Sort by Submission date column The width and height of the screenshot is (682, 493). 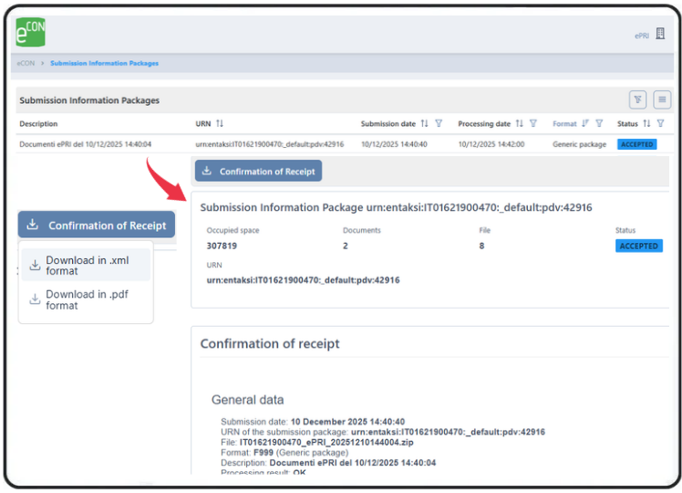click(x=425, y=123)
